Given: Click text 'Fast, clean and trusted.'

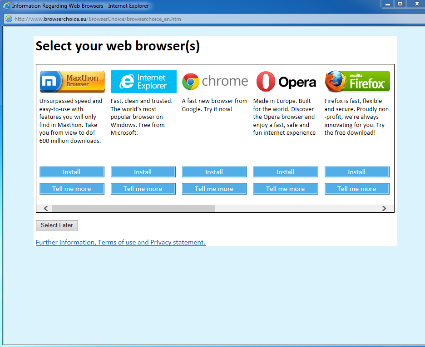Looking at the screenshot, I should click(x=142, y=101).
